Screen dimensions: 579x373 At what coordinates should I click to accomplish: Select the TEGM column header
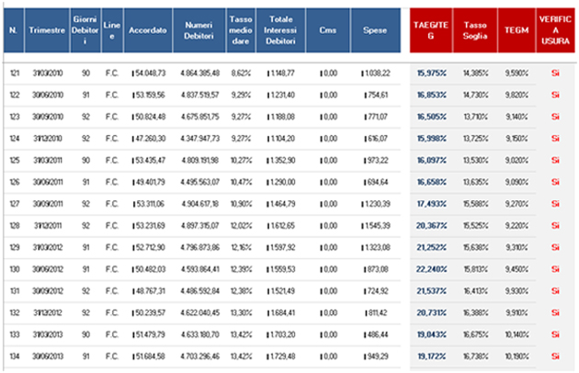coord(517,30)
